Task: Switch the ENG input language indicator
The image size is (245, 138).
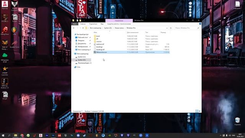Action: pyautogui.click(x=234, y=135)
